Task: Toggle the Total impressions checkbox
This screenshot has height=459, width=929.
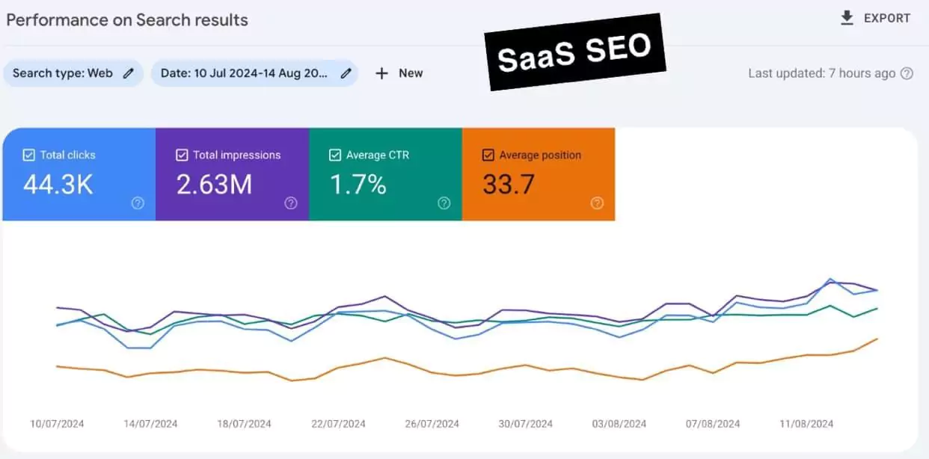Action: [182, 155]
